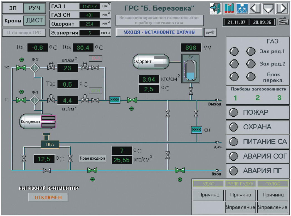Click the Ф-2 filter symbol

(35, 67)
